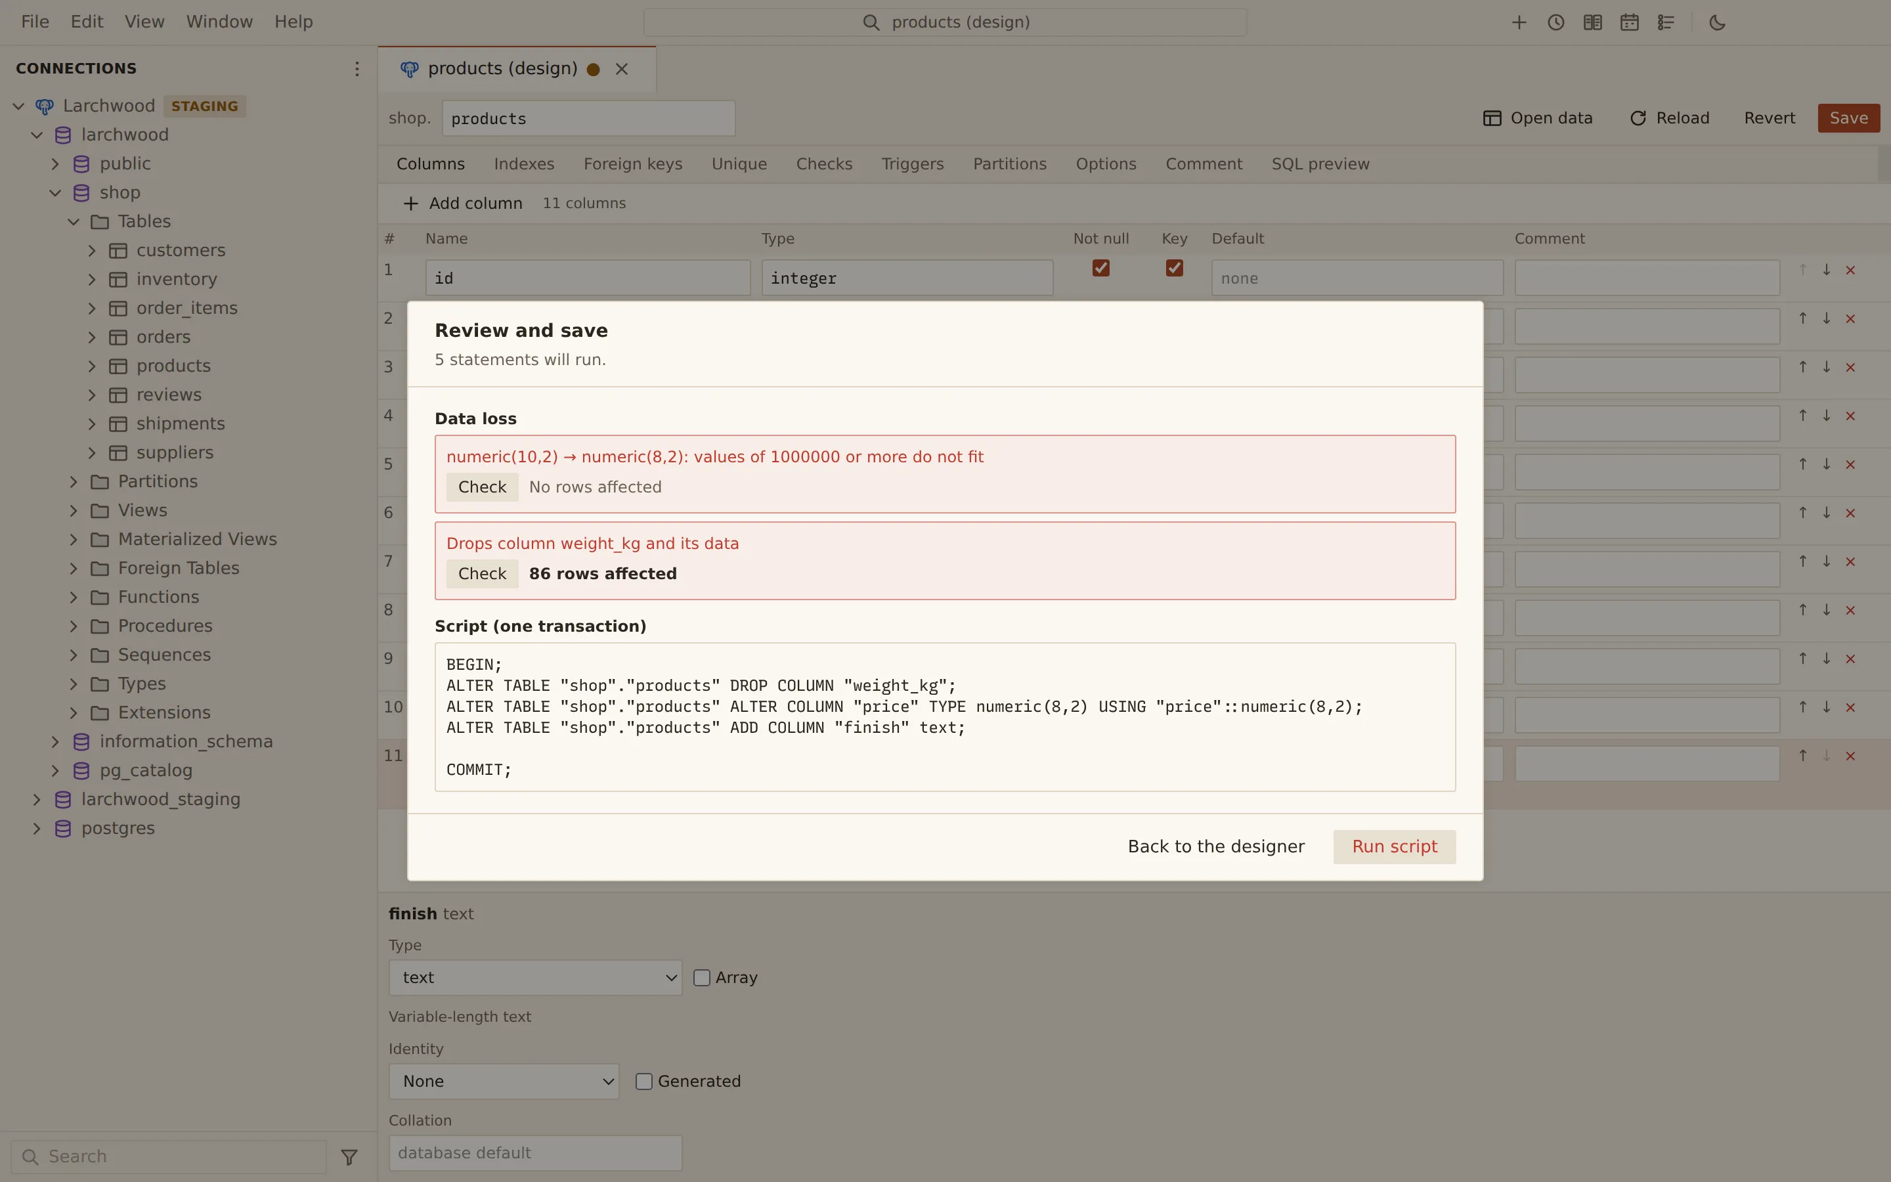Screen dimensions: 1891x1182
Task: Click the postgres database icon
Action: coord(63,829)
